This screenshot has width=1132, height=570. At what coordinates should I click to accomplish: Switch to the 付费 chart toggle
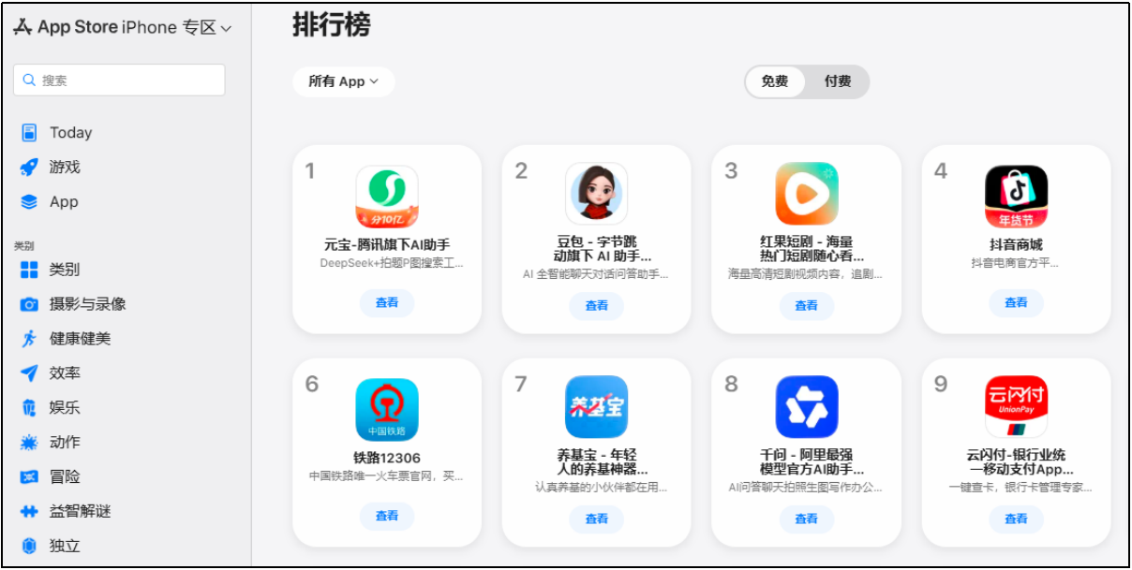click(838, 81)
